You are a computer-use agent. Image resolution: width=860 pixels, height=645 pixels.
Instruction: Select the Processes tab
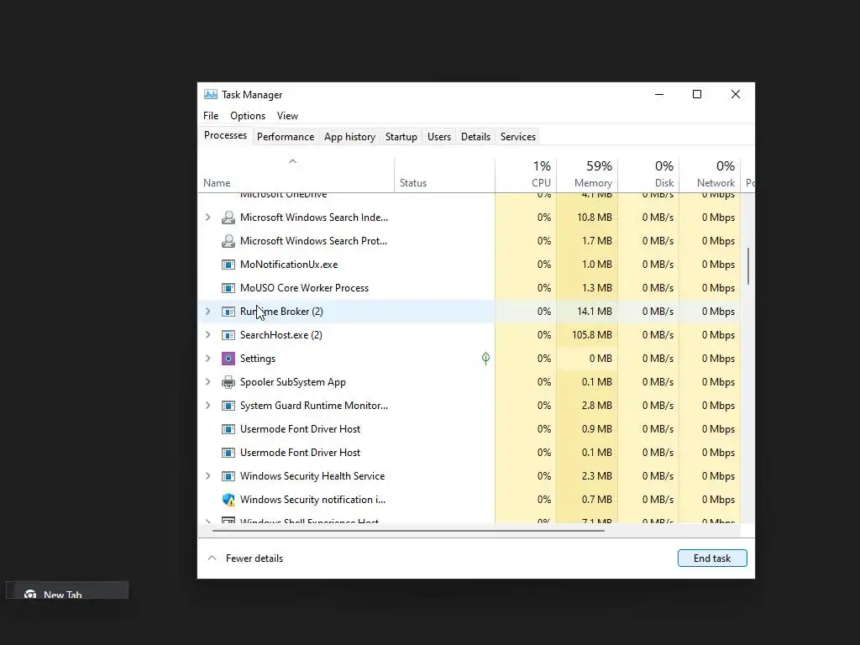225,135
